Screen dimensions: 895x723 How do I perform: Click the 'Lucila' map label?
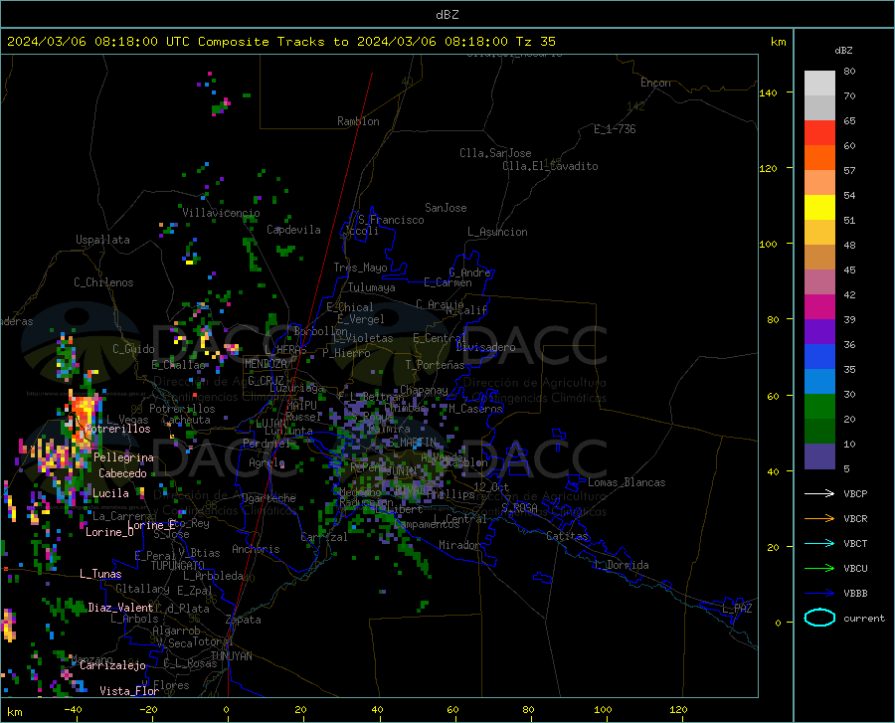[110, 493]
